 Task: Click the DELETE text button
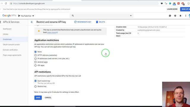[102, 22]
